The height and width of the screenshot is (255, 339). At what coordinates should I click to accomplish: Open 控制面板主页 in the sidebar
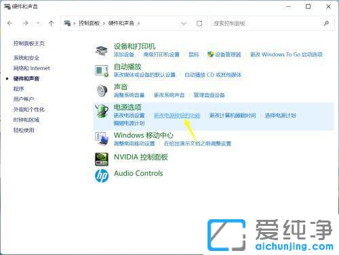click(x=29, y=43)
